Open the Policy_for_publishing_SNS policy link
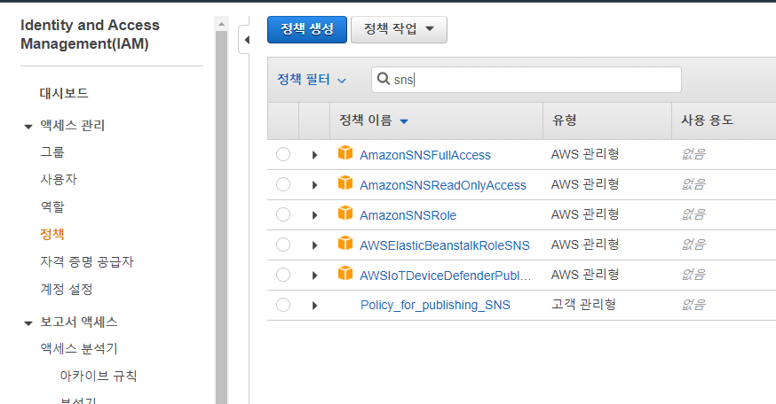 point(435,306)
